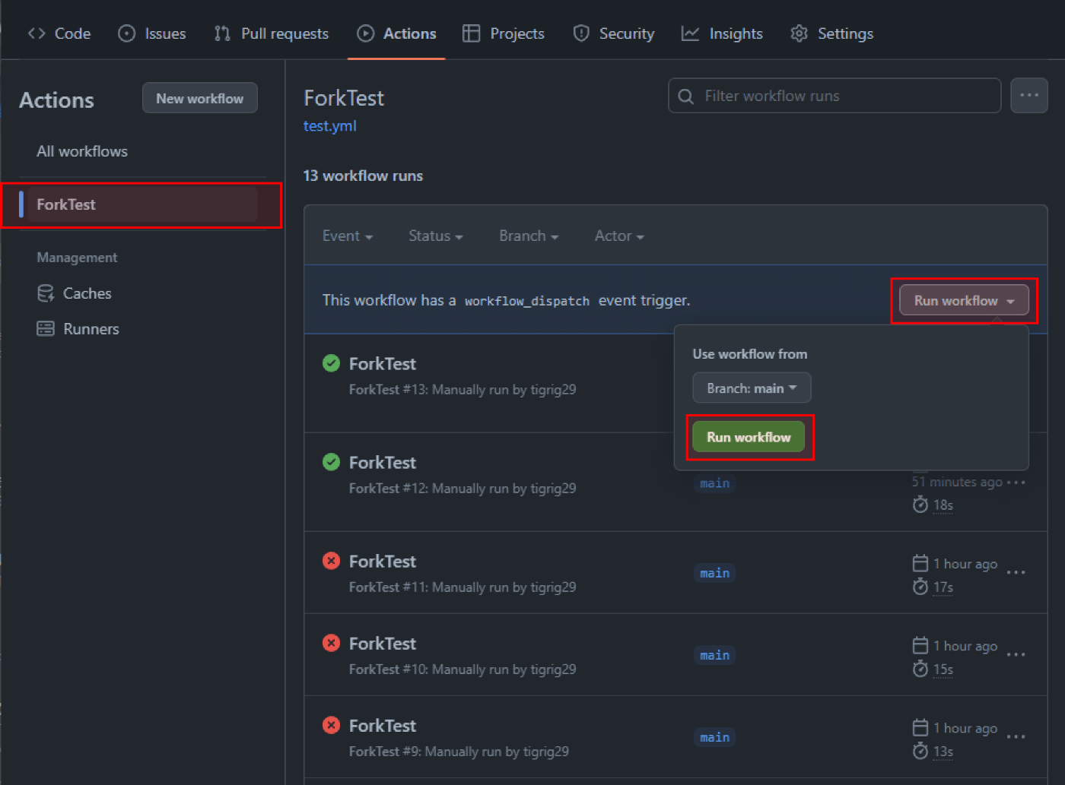
Task: Click 'ForkTest #13: Manually run by tigrig29' text
Action: click(463, 390)
